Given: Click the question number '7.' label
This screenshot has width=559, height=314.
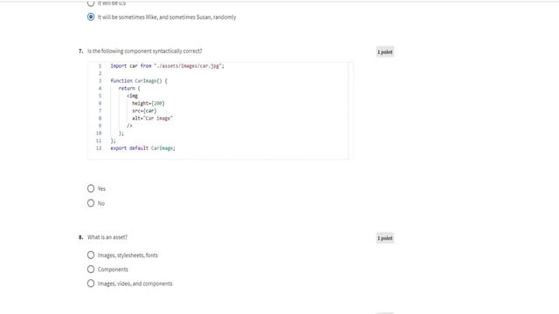Looking at the screenshot, I should pos(81,51).
